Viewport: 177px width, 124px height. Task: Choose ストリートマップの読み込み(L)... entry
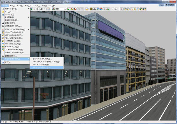[x=16, y=32]
